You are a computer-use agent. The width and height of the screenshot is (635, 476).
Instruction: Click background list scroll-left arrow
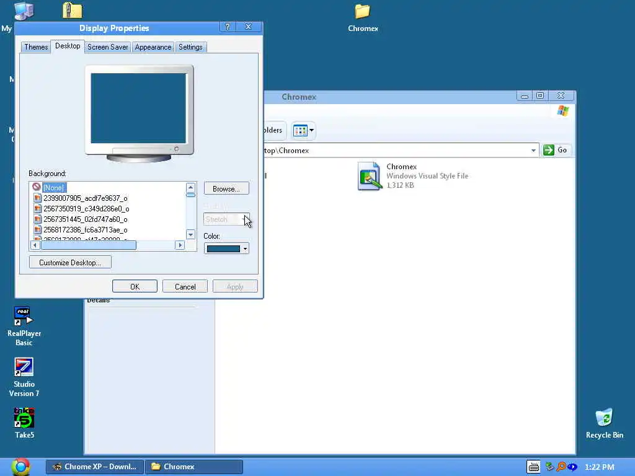(x=35, y=245)
